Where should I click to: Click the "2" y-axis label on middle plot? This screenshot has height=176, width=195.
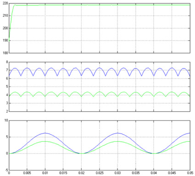(6, 111)
